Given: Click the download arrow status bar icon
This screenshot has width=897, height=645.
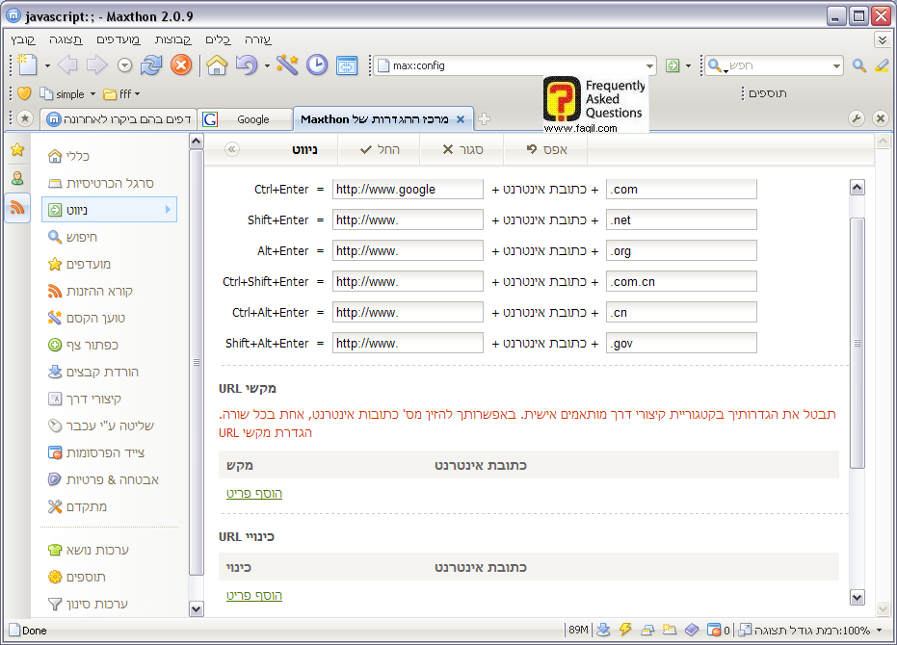Looking at the screenshot, I should [x=603, y=630].
